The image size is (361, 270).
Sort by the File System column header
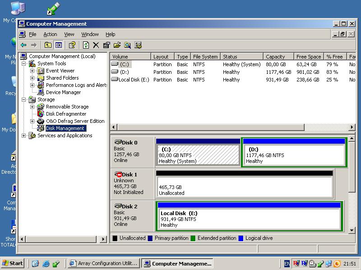205,57
